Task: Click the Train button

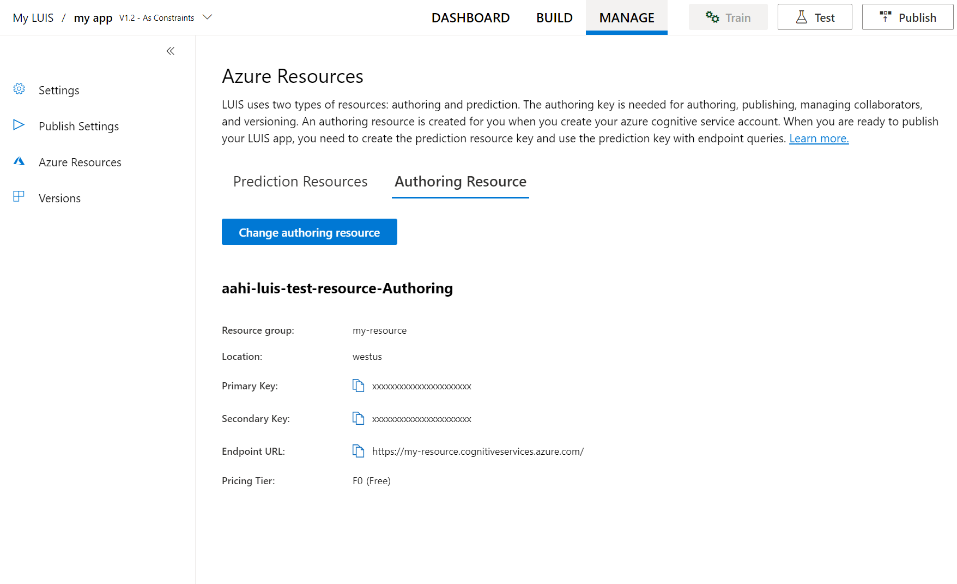Action: point(728,17)
